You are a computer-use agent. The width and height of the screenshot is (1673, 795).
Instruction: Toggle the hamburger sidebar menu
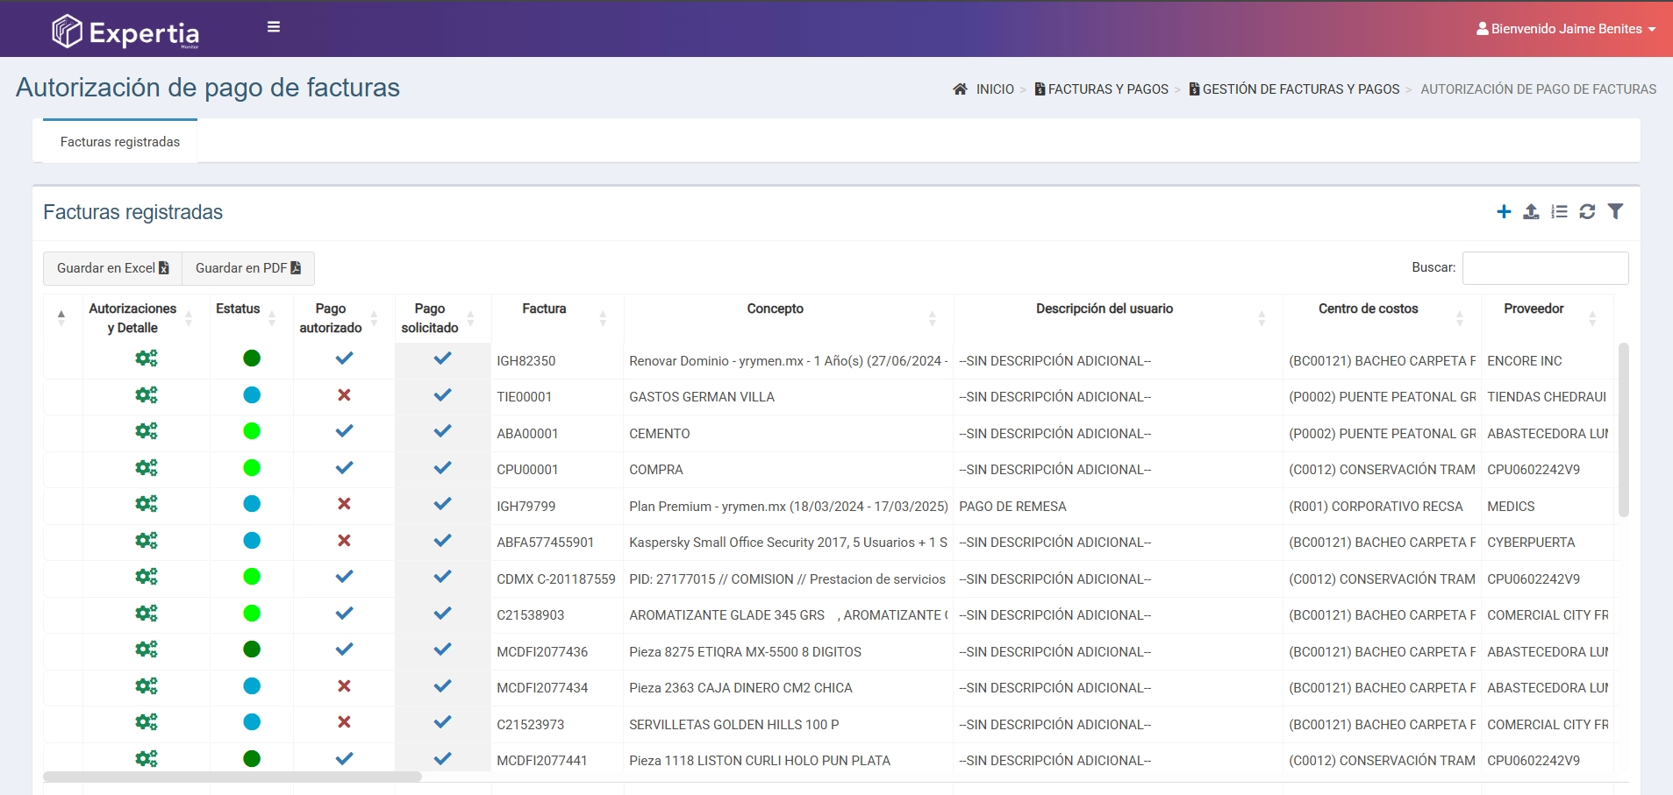(x=274, y=27)
